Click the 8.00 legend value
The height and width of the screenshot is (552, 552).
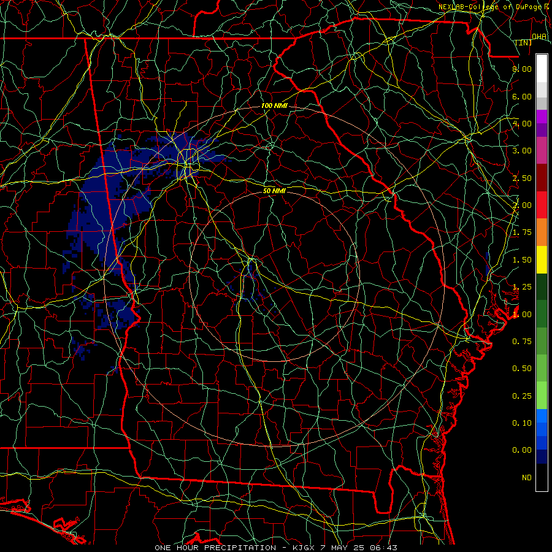coord(522,69)
